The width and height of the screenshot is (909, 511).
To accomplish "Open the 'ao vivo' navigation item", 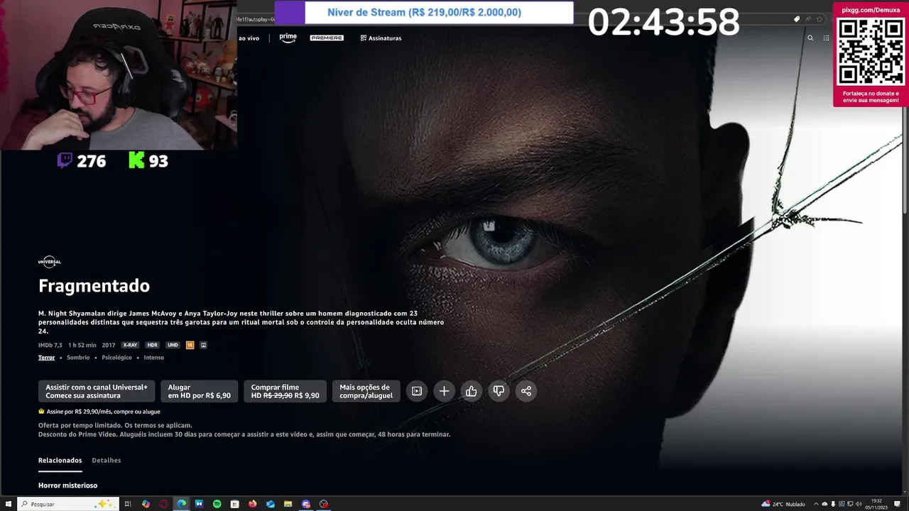I will click(249, 38).
